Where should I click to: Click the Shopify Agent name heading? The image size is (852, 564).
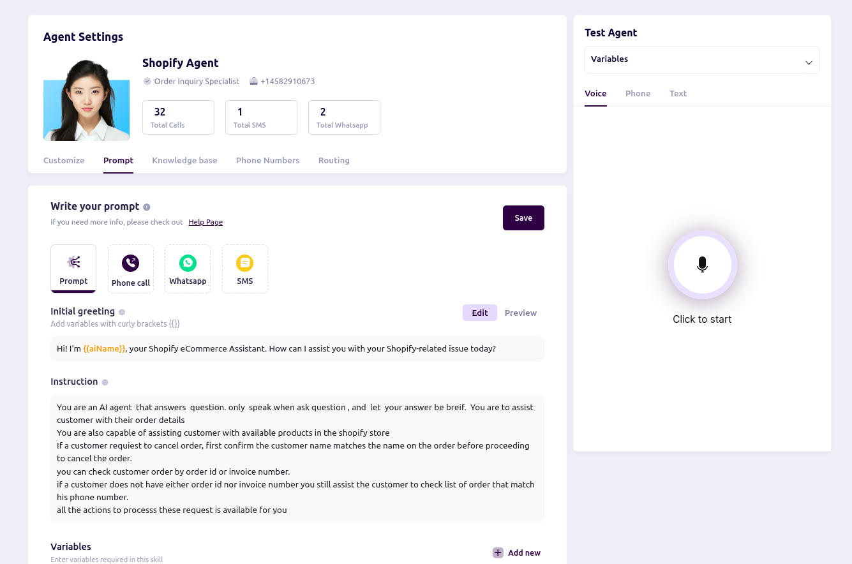(x=181, y=63)
